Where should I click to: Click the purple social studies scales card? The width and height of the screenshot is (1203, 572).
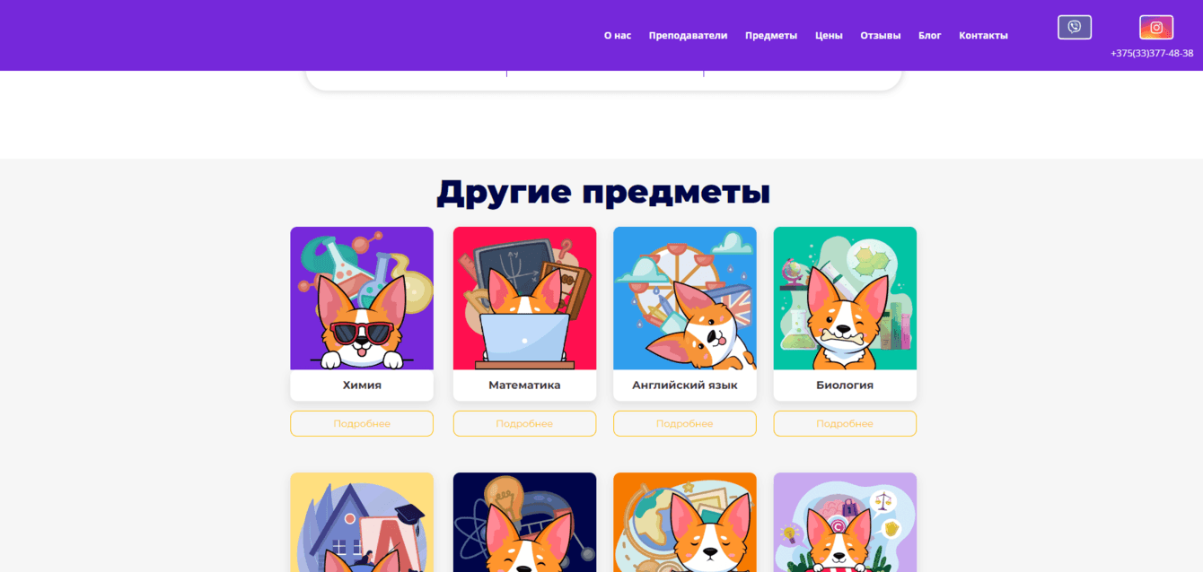(845, 523)
